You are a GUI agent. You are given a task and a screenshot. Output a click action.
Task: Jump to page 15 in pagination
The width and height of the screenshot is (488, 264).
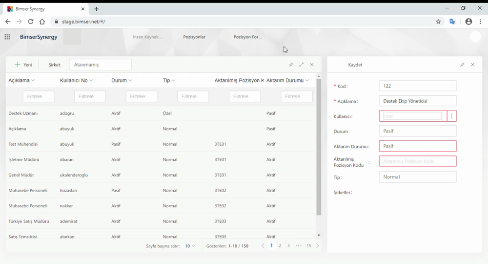pyautogui.click(x=309, y=246)
